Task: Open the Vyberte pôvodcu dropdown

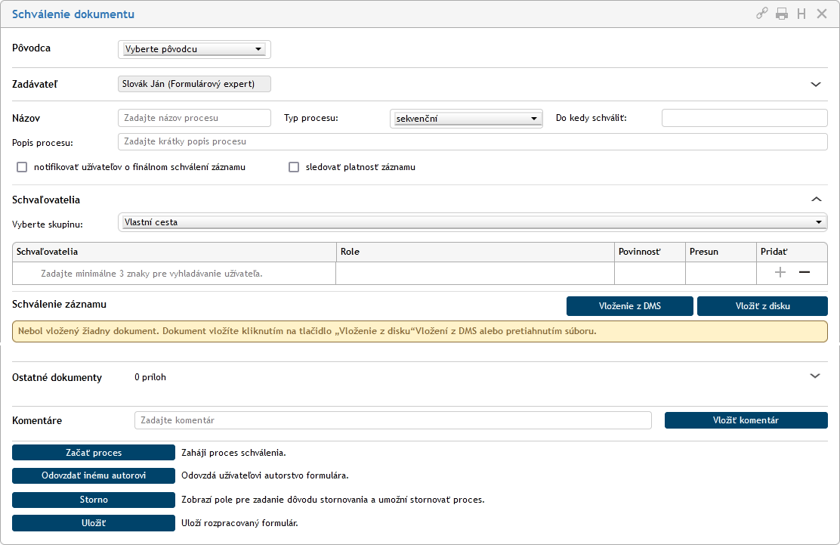Action: [x=194, y=49]
